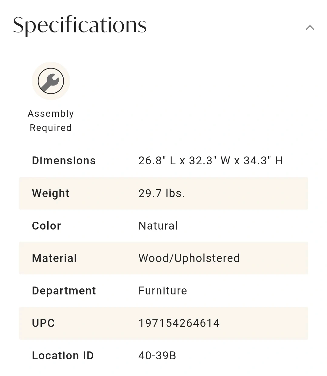The image size is (327, 376).
Task: Click the Specifications heading
Action: 80,25
